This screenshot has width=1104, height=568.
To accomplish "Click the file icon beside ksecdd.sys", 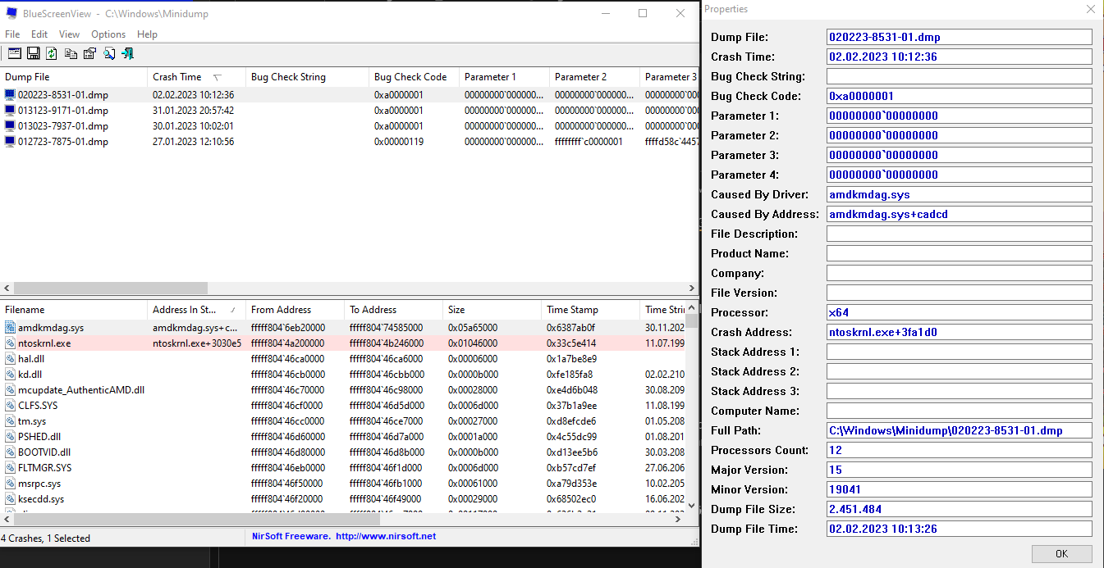I will coord(10,499).
